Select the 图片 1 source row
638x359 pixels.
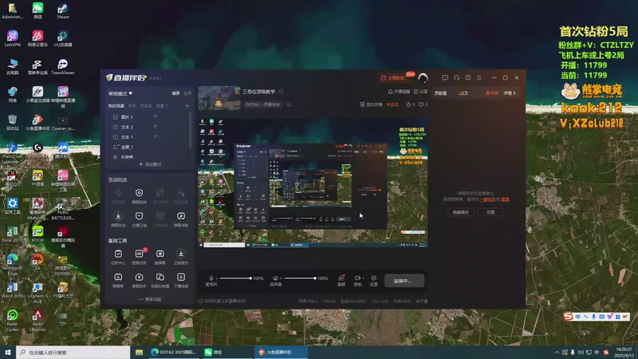148,116
